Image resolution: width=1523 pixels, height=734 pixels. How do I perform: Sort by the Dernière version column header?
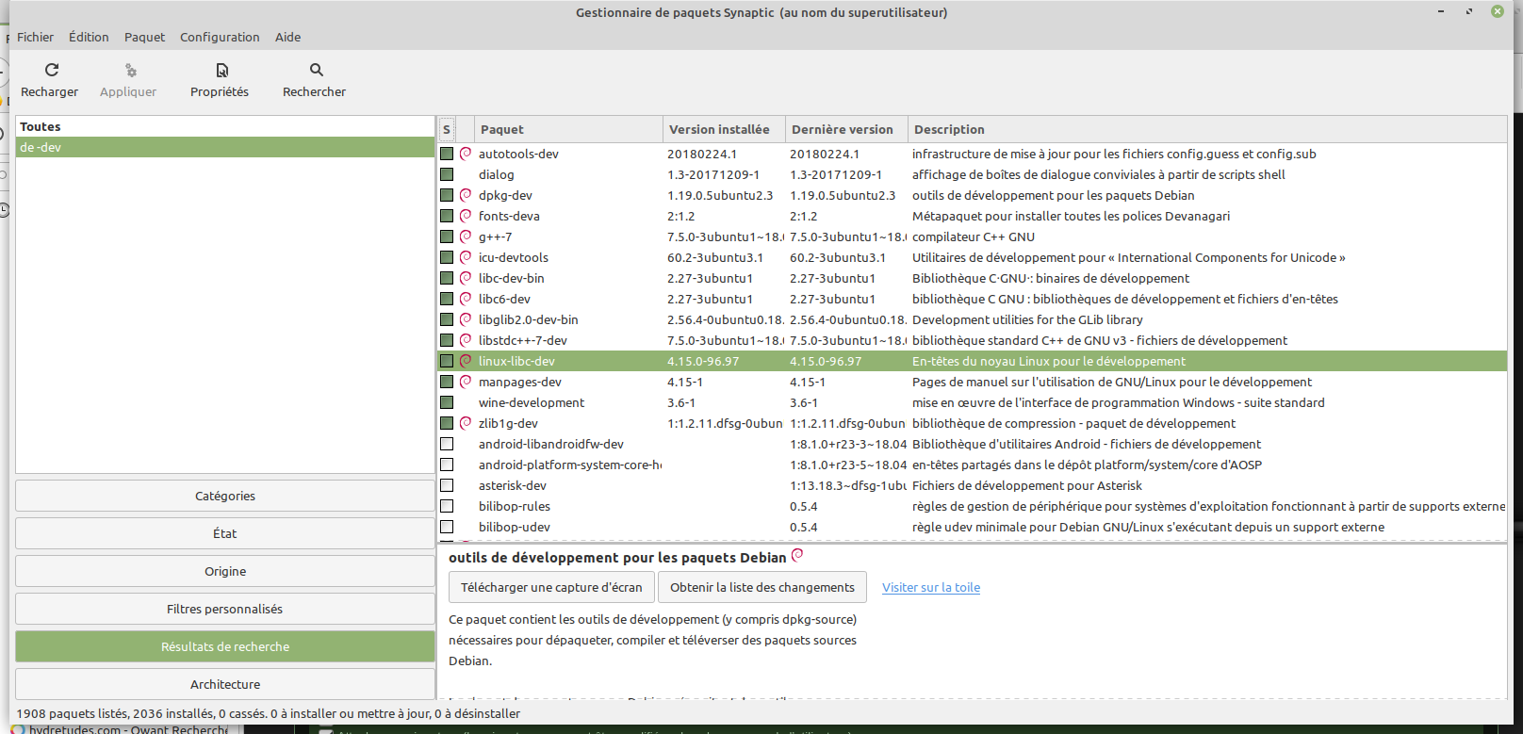(842, 129)
